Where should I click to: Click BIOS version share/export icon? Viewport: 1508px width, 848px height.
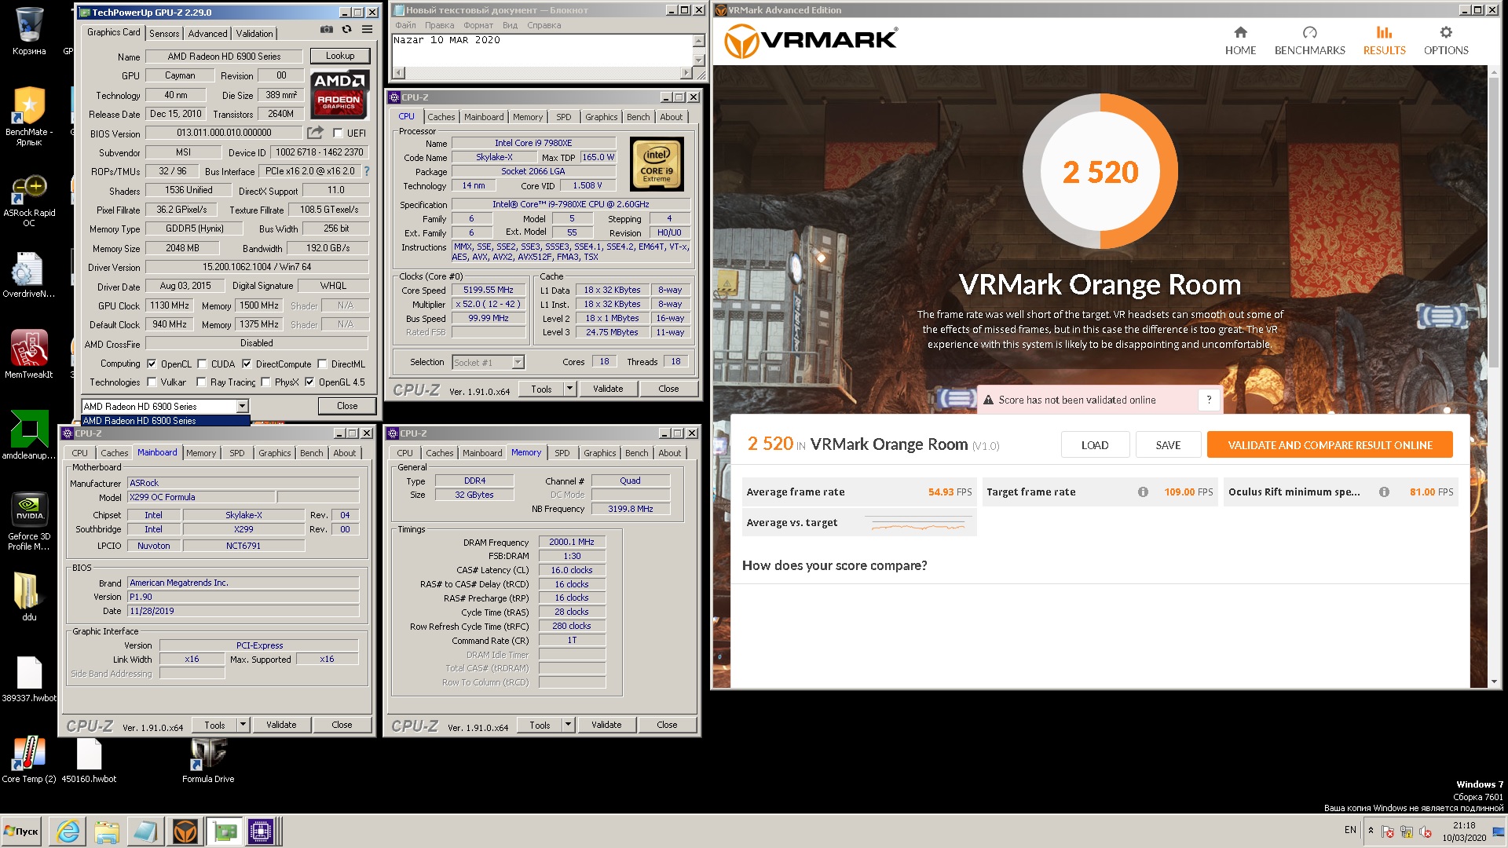click(x=315, y=133)
